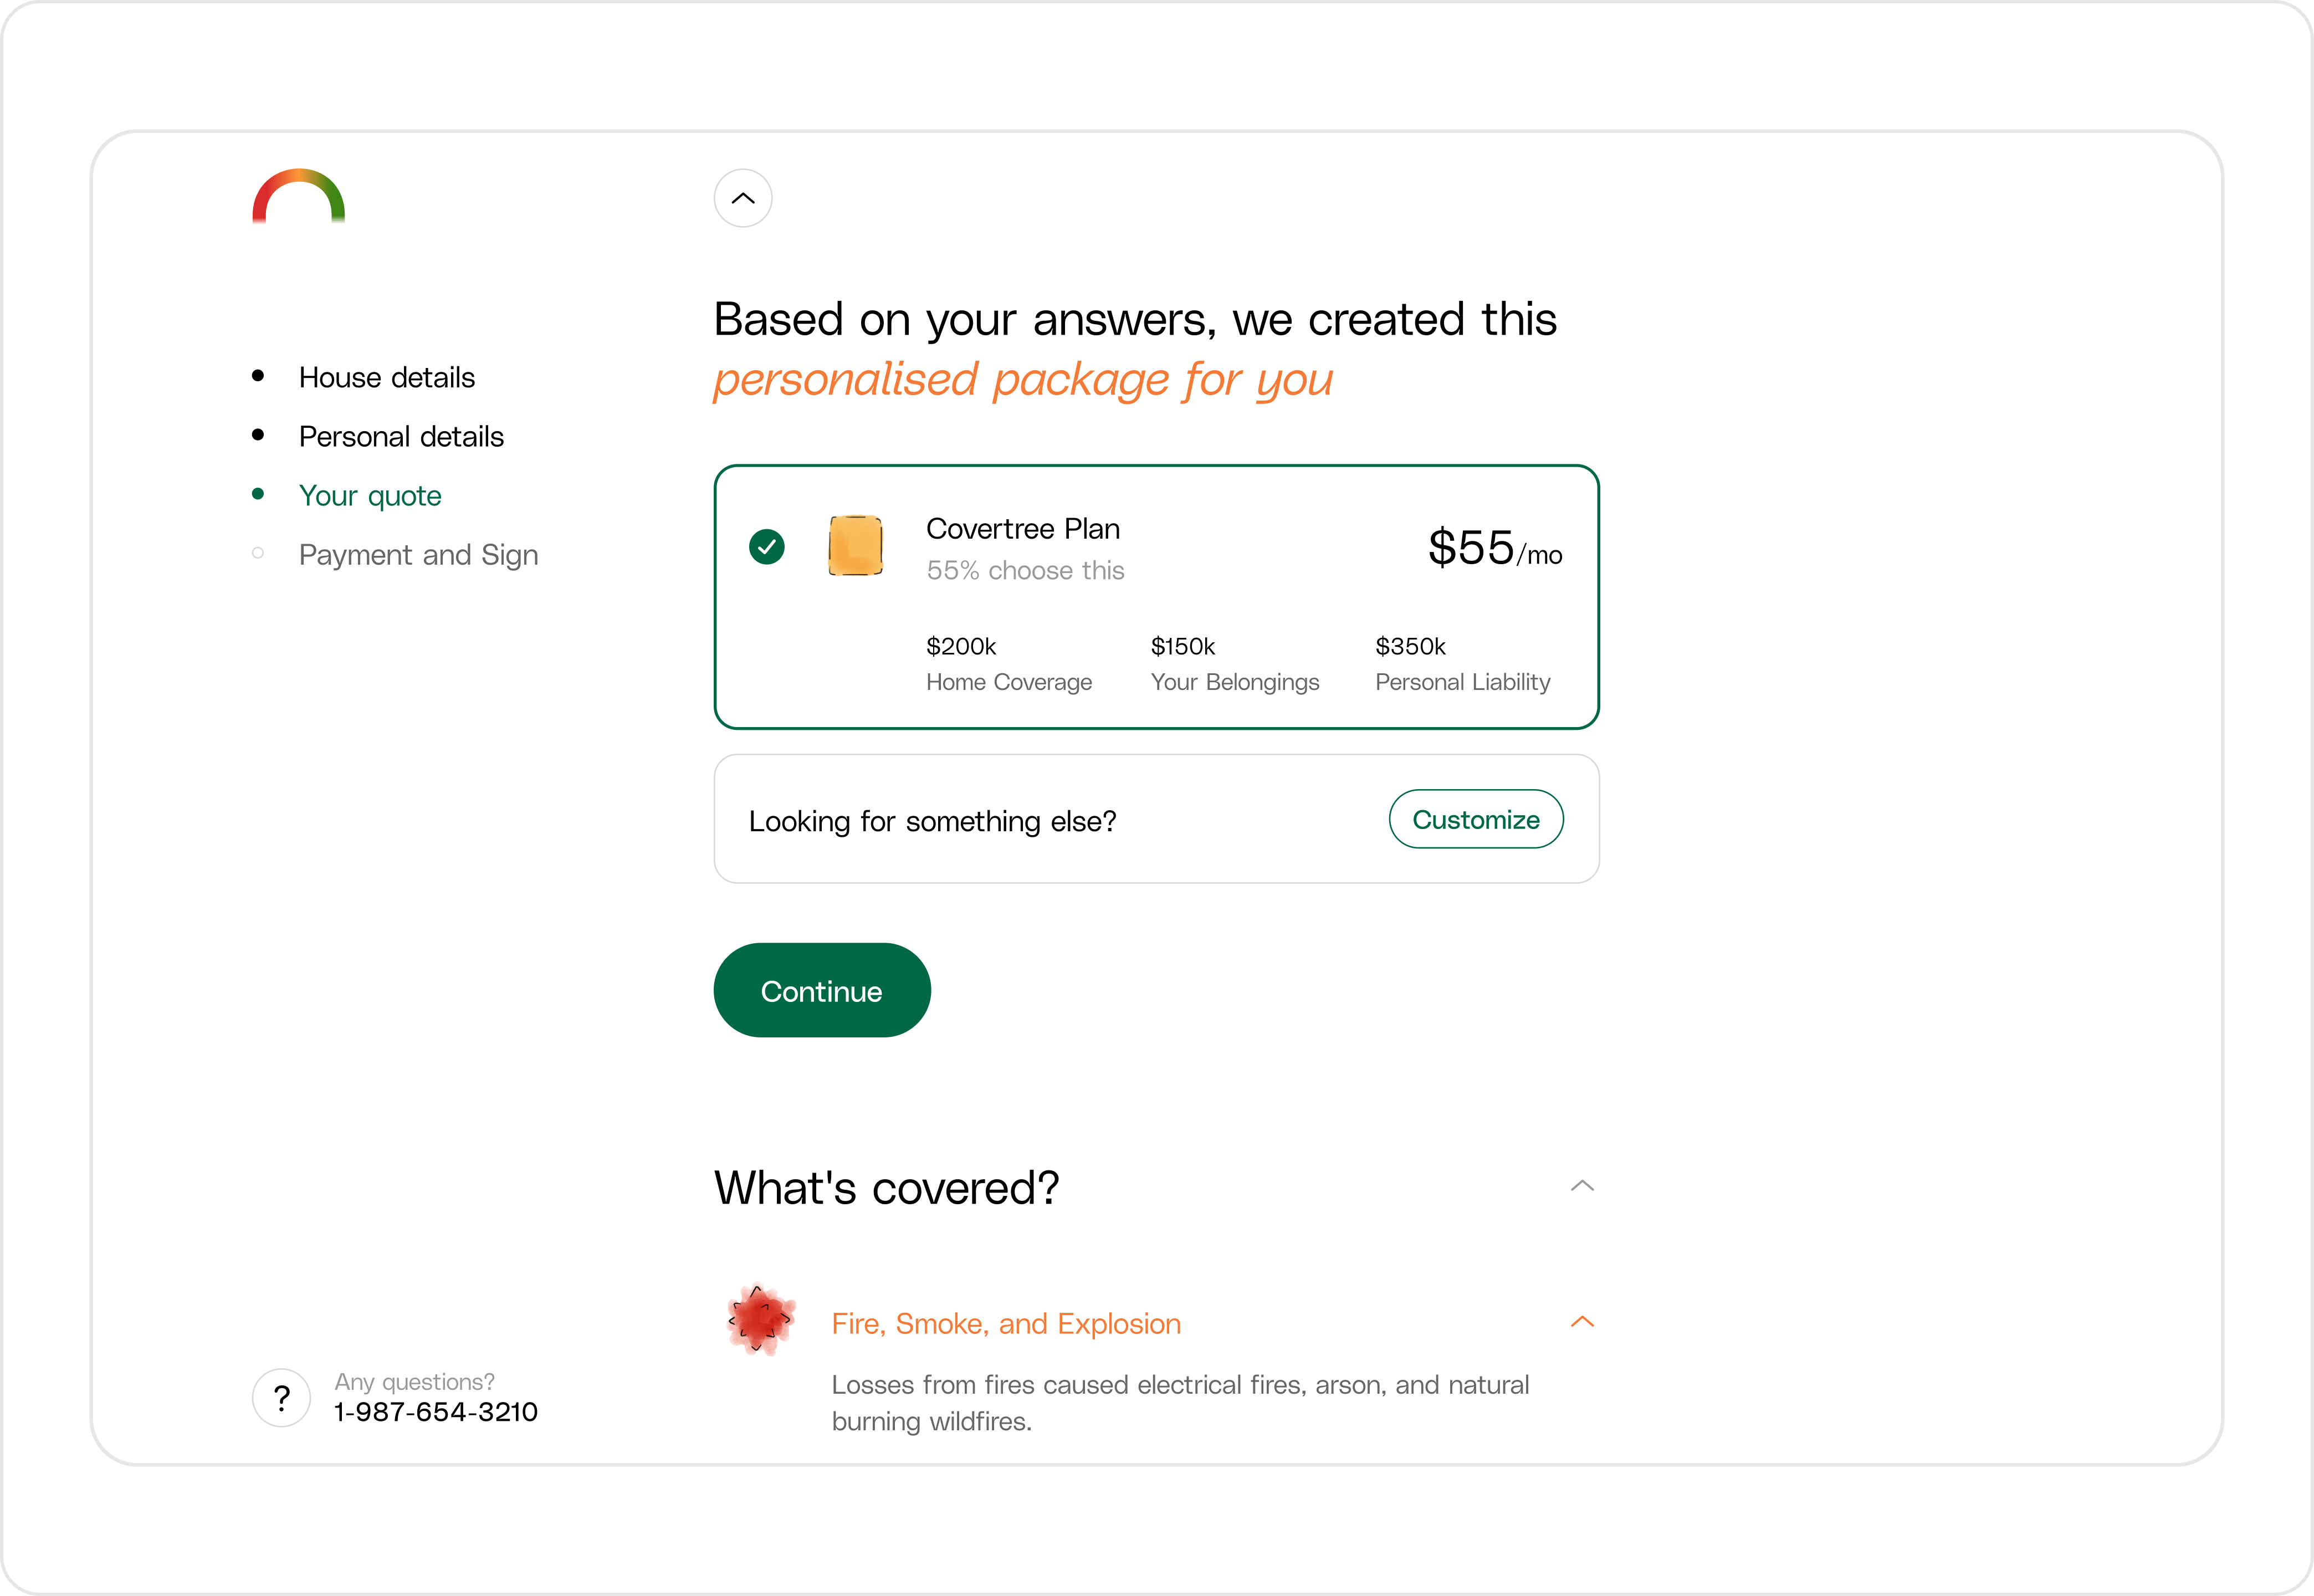This screenshot has height=1596, width=2314.
Task: Toggle the green checkmark on Covertree Plan
Action: pos(767,547)
